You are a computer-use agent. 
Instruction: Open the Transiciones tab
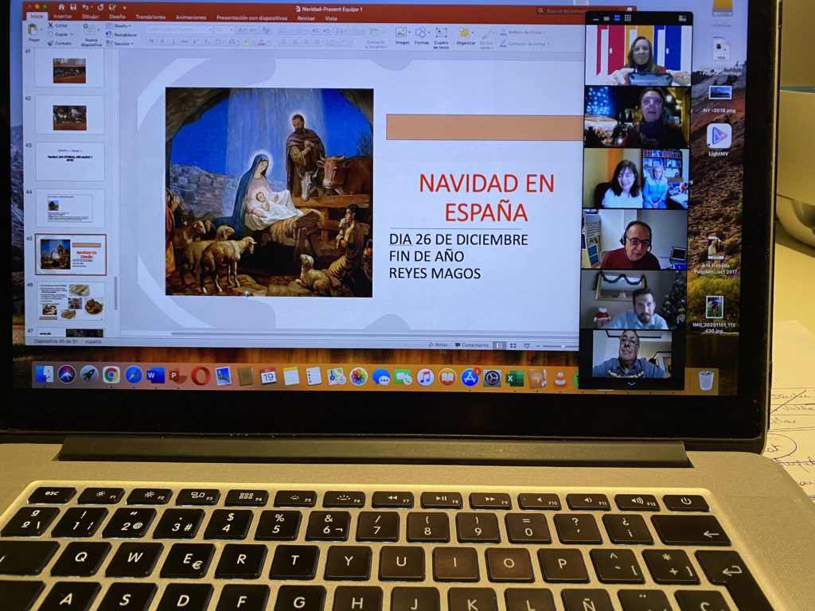[x=150, y=18]
